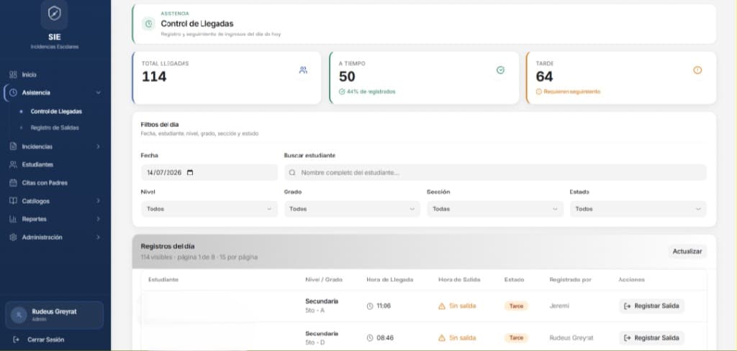This screenshot has width=737, height=351.
Task: Click the Administración gear icon
Action: click(x=13, y=237)
